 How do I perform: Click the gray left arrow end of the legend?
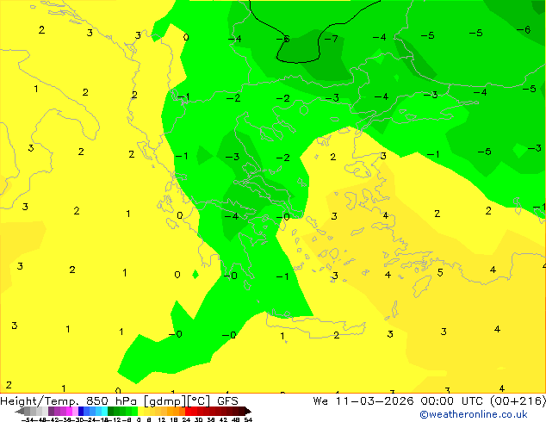click(19, 412)
